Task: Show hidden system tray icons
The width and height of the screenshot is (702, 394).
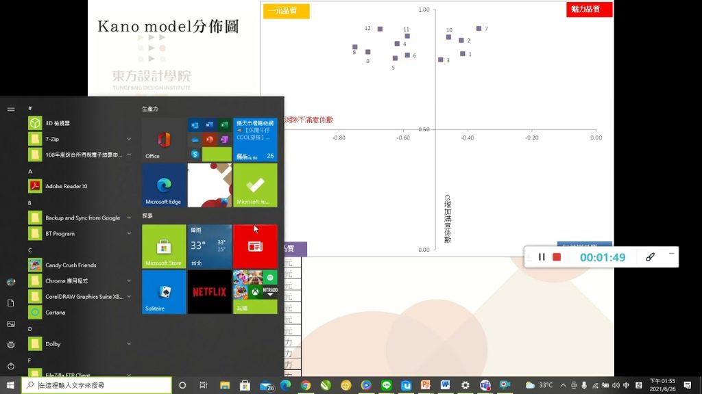Action: (x=564, y=385)
